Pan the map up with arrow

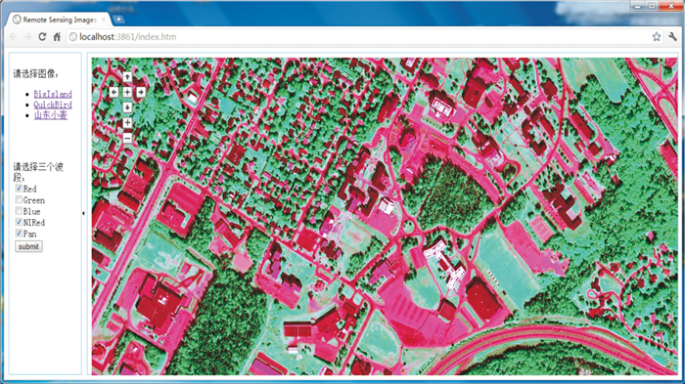point(127,77)
